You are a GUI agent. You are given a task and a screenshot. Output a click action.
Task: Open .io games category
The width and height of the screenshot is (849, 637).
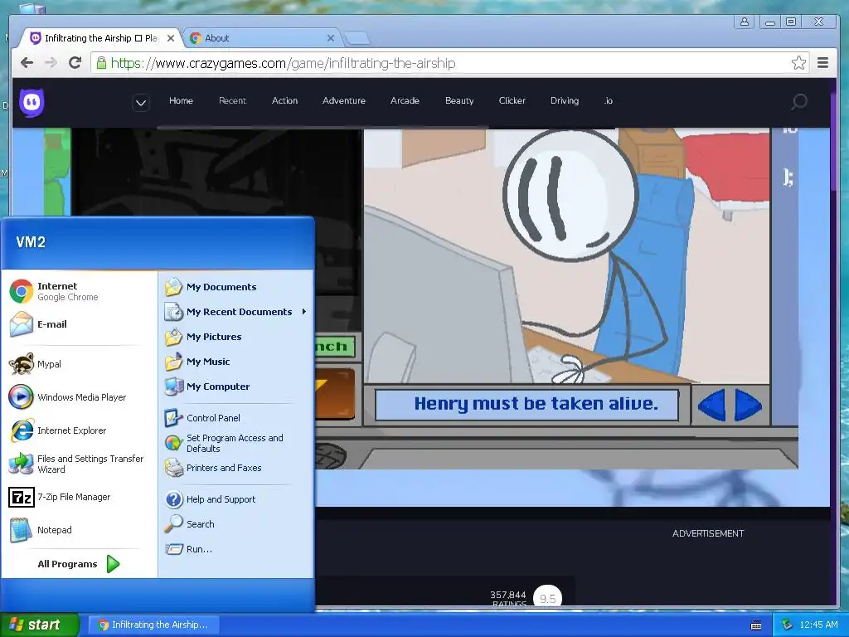[608, 100]
